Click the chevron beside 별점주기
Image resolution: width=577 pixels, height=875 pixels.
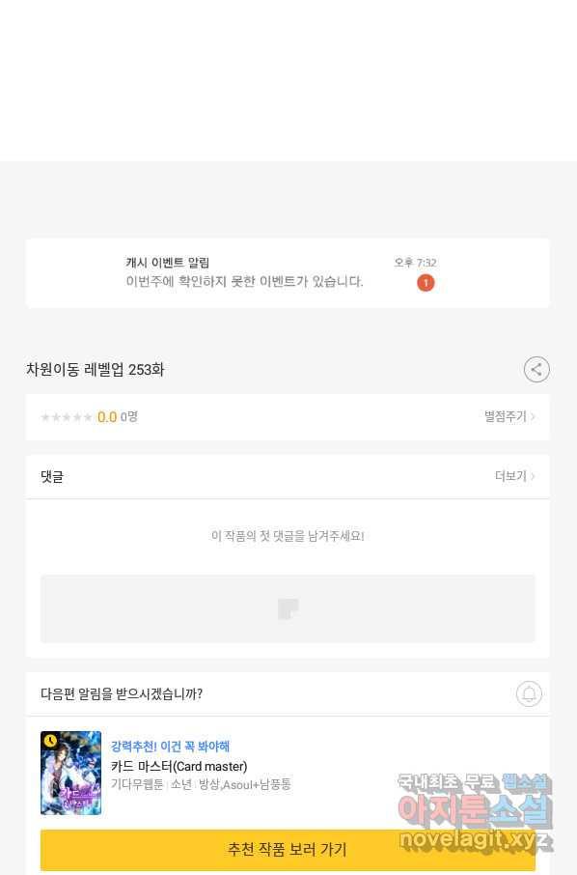(x=533, y=416)
